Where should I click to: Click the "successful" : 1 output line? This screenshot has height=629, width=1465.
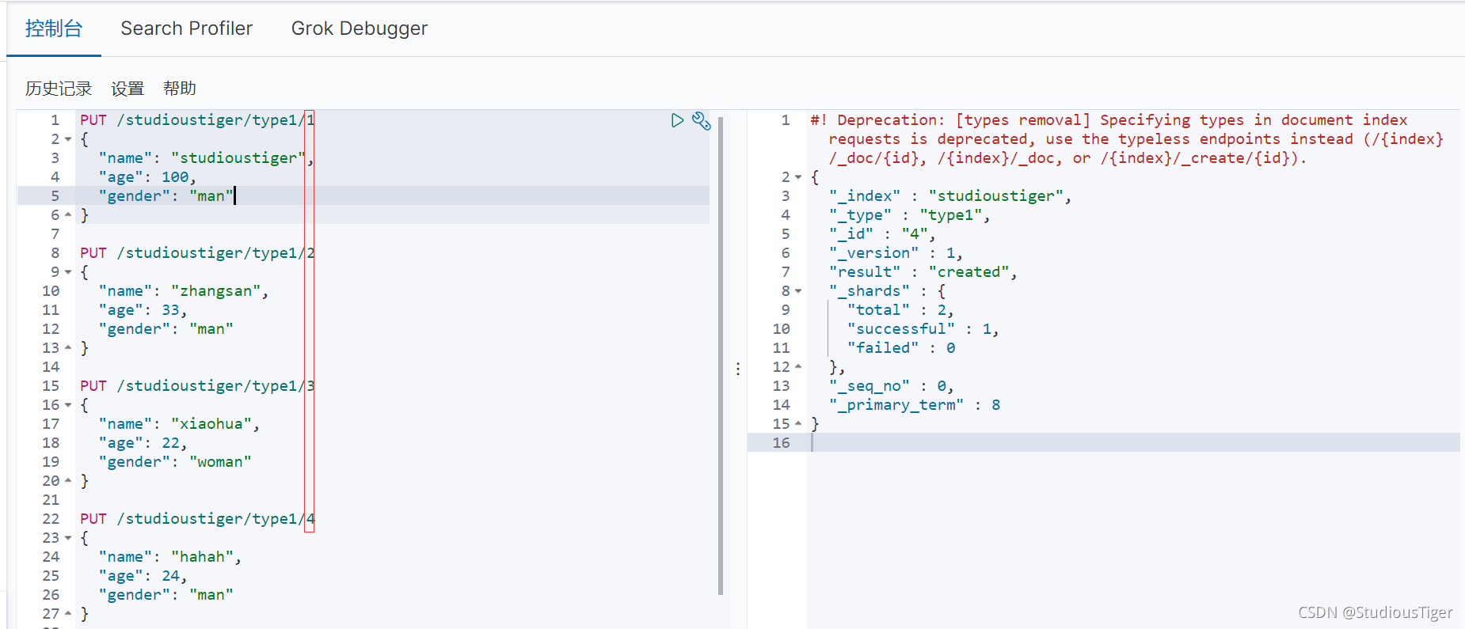click(x=923, y=329)
